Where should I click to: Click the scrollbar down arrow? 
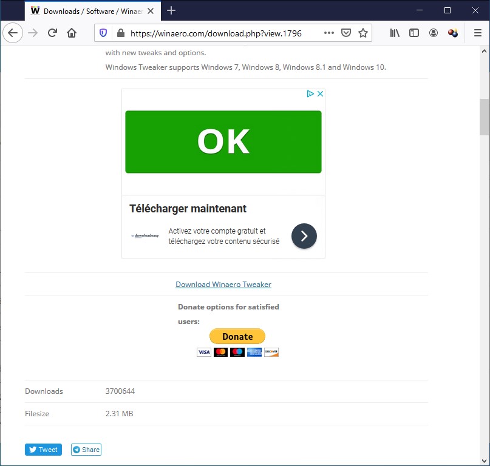coord(484,461)
